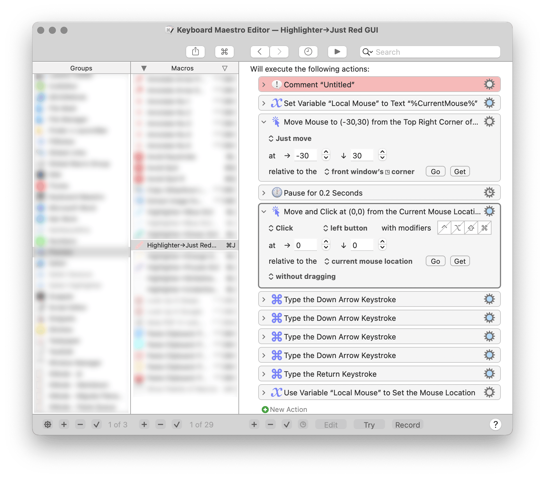Sort by the Macros column header
This screenshot has height=478, width=545.
pyautogui.click(x=182, y=68)
